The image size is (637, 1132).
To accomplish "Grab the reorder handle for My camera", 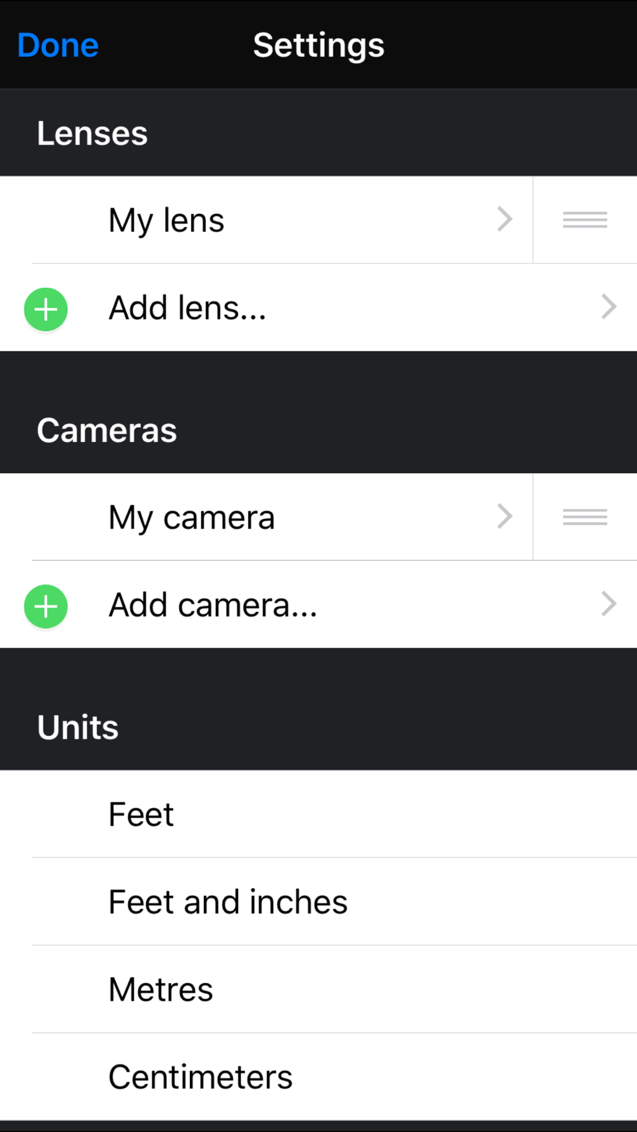I will 585,516.
